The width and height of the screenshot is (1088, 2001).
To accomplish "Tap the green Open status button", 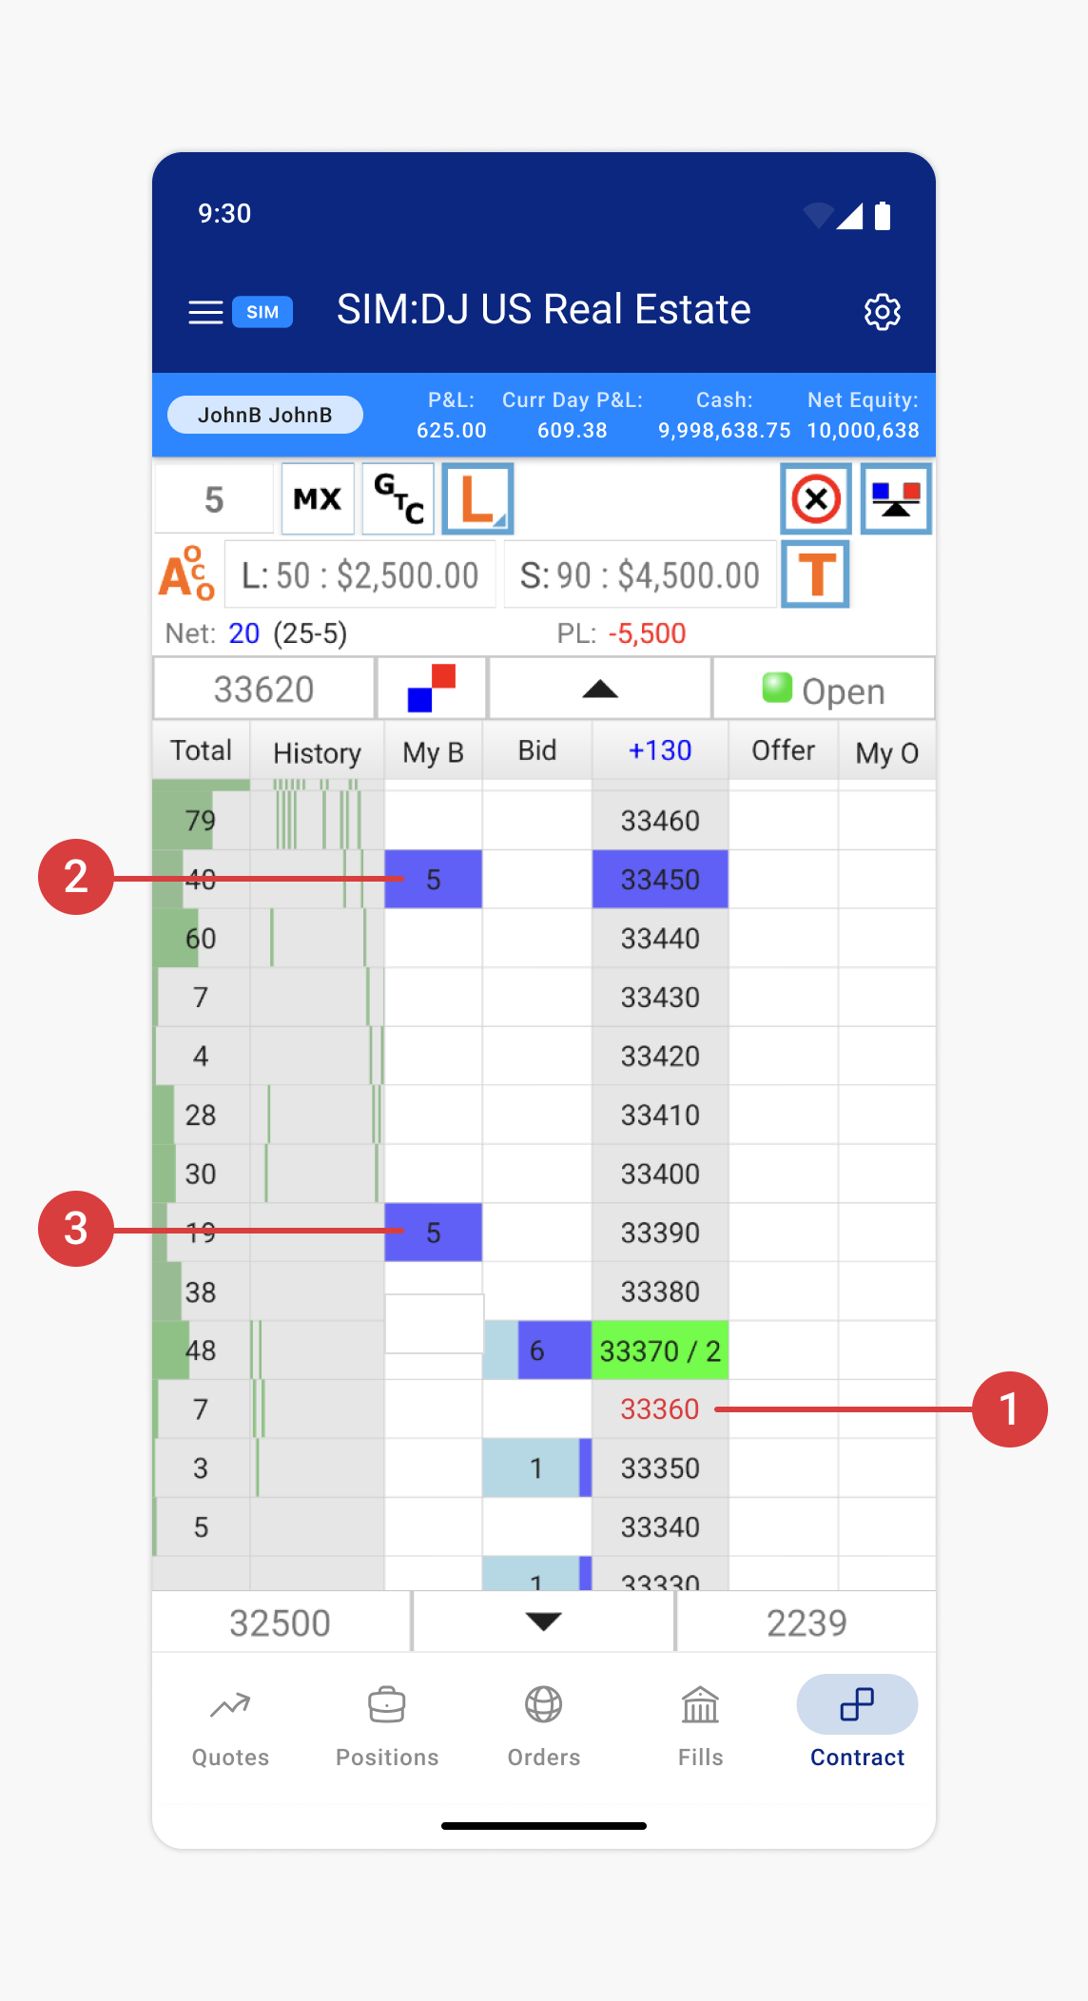I will tap(824, 690).
